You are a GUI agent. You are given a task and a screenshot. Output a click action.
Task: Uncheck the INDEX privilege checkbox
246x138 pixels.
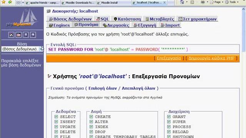tap(91, 127)
